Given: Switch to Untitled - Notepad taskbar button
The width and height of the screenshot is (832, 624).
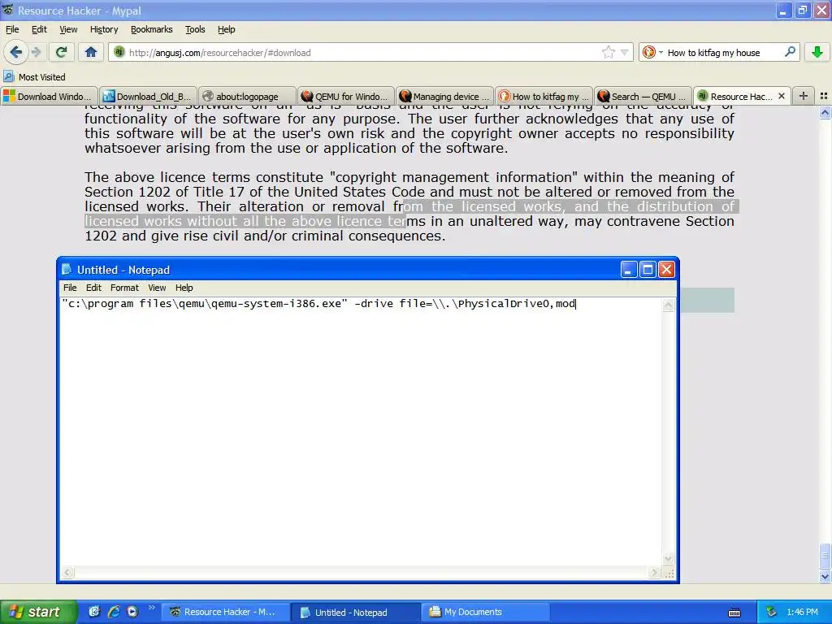Looking at the screenshot, I should coord(356,612).
